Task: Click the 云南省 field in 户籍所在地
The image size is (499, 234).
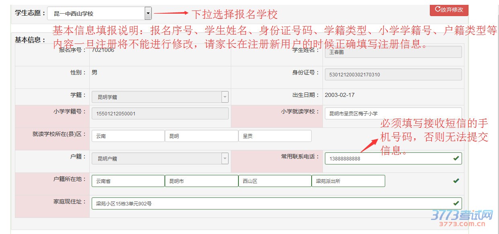Action: [128, 181]
